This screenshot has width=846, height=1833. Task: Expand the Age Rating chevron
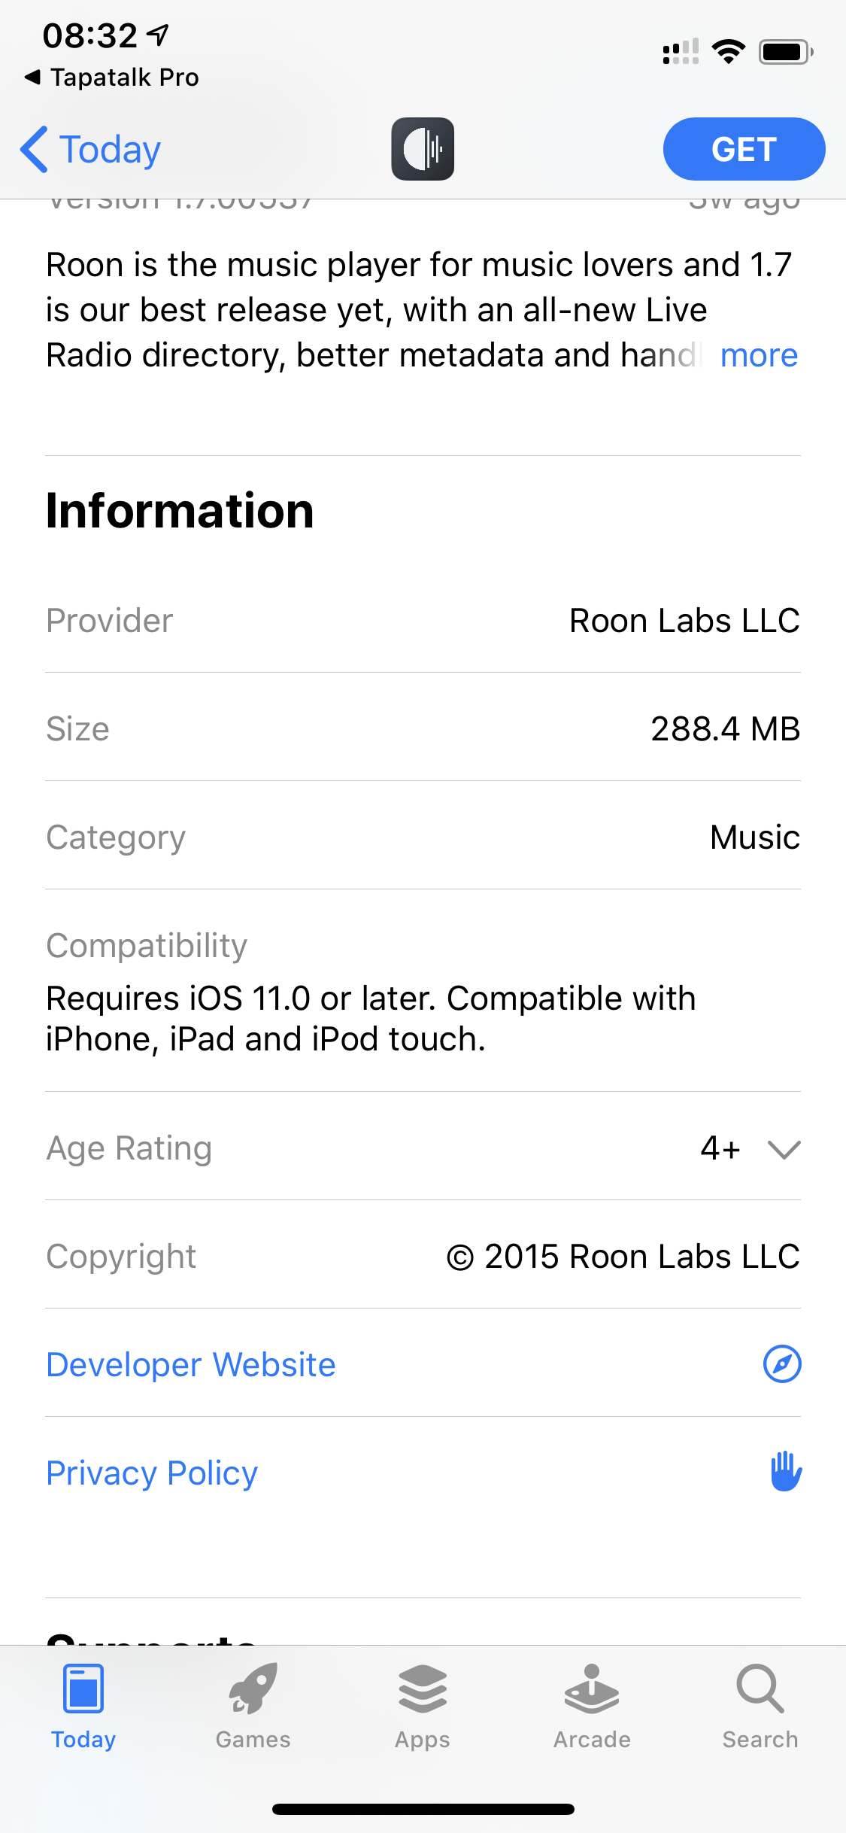point(784,1149)
